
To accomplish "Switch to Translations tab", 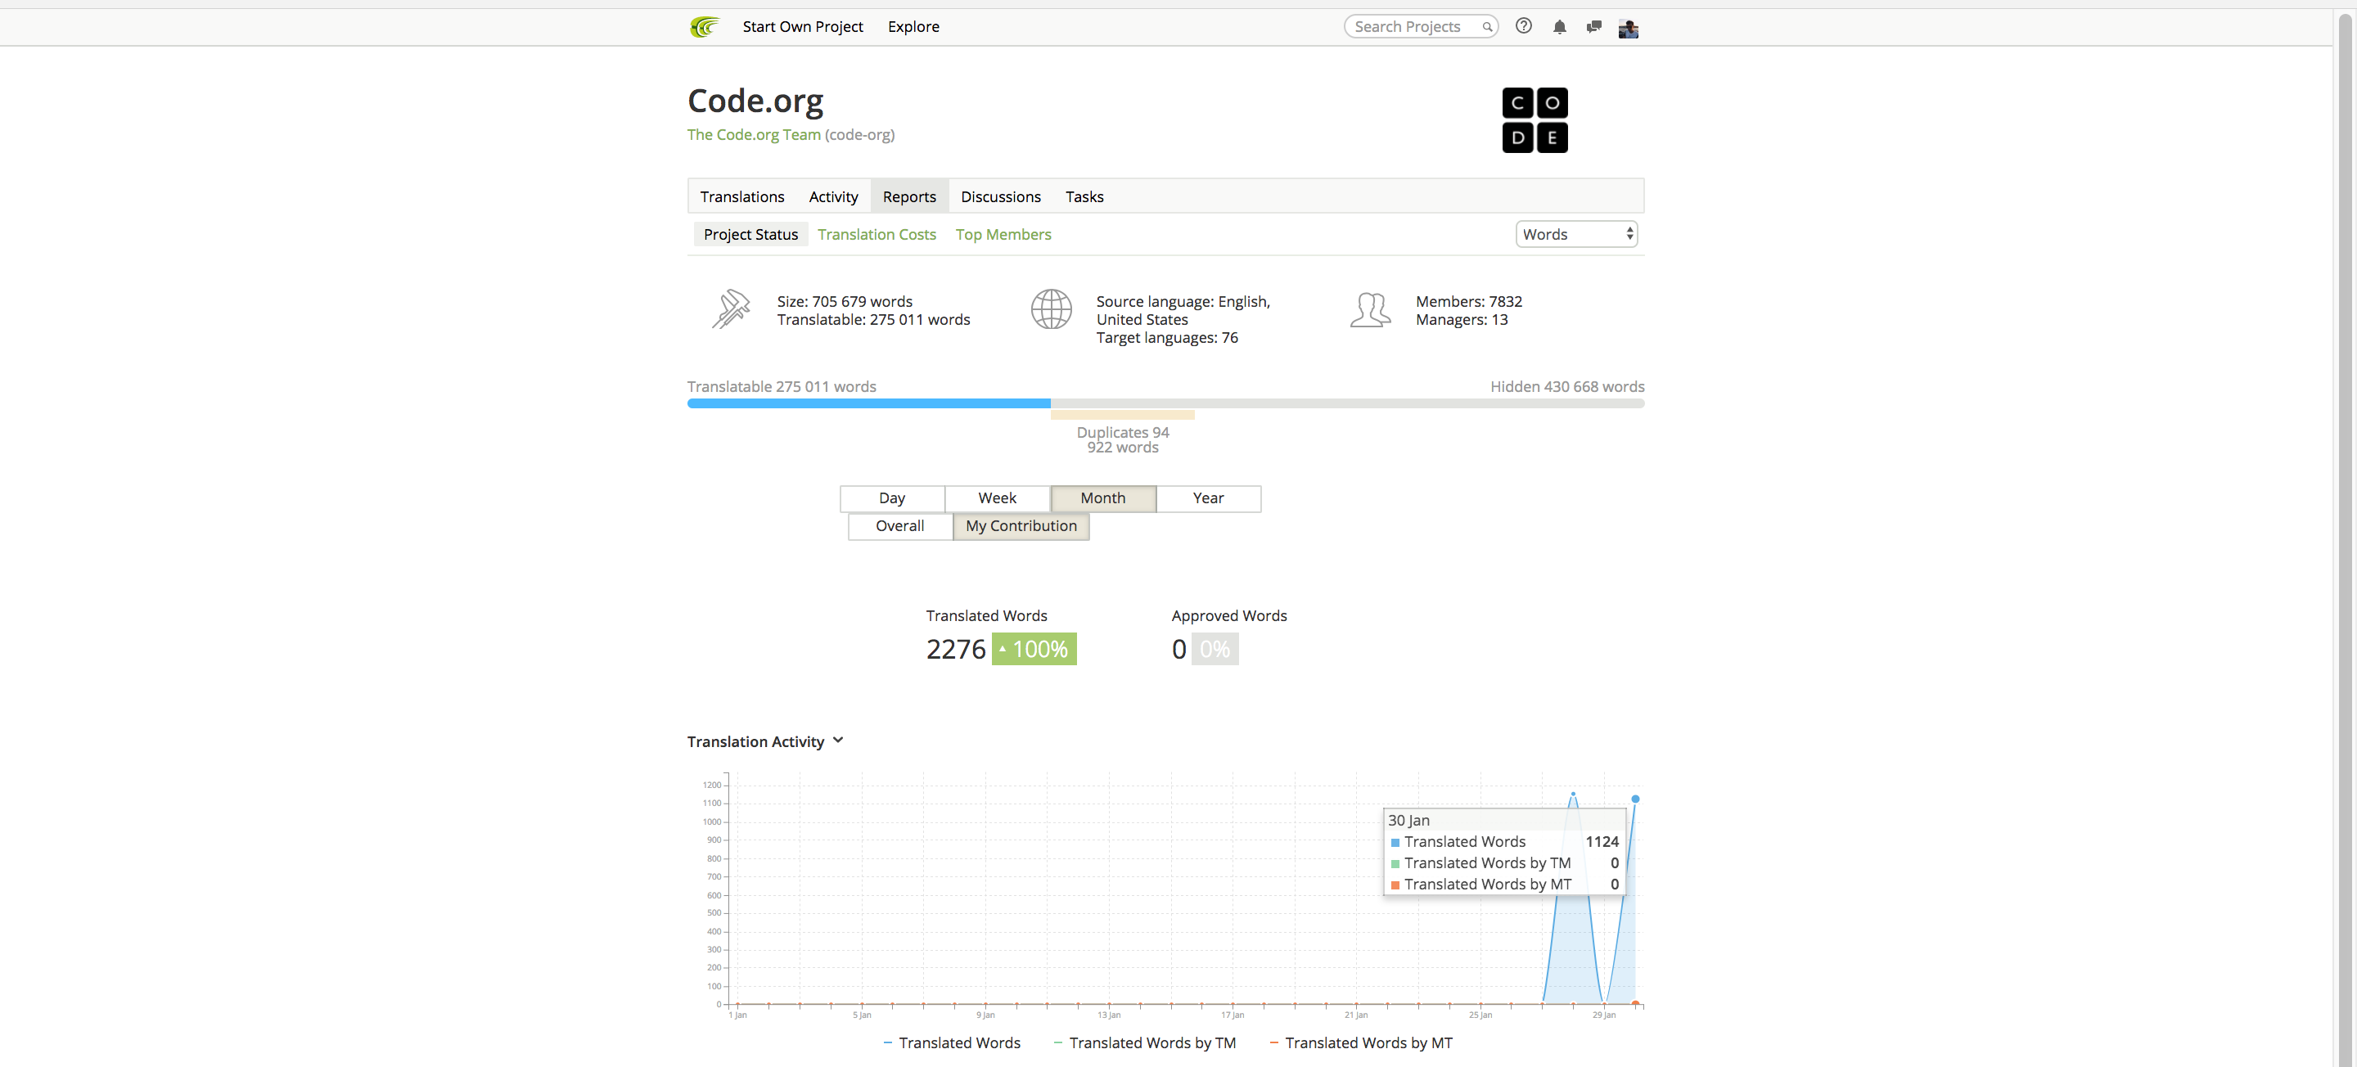I will (742, 196).
